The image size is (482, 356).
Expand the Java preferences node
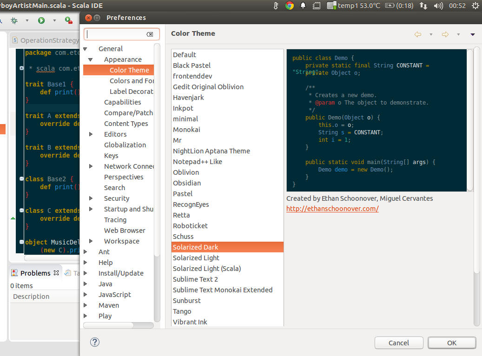click(x=86, y=284)
